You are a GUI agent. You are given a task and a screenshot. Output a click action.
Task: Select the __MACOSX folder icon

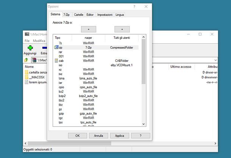pos(27,77)
